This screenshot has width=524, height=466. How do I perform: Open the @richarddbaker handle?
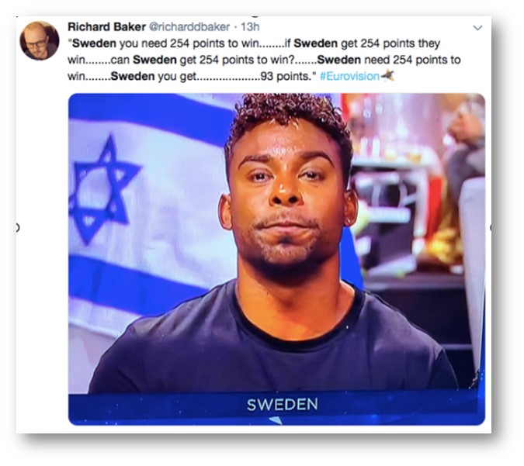tap(189, 26)
